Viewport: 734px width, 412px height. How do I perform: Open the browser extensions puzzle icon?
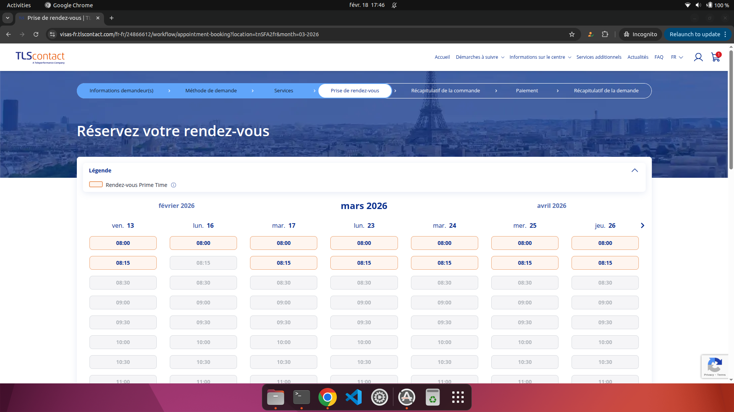pyautogui.click(x=605, y=34)
